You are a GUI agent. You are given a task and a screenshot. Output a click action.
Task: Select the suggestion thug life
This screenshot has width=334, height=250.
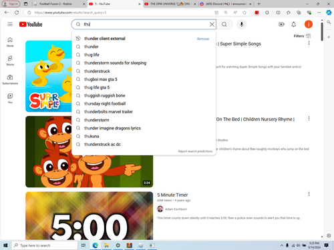pos(144,55)
